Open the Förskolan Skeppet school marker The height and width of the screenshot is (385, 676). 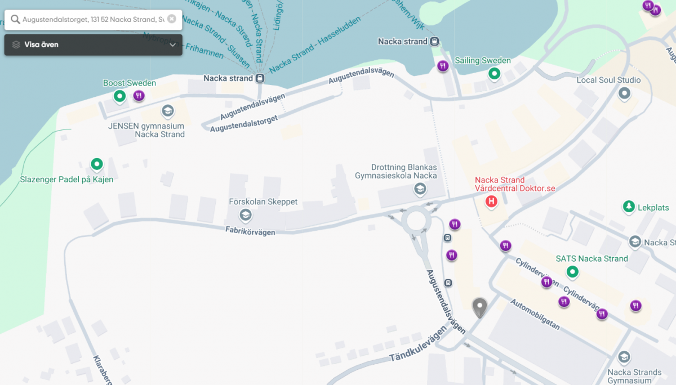pos(245,214)
